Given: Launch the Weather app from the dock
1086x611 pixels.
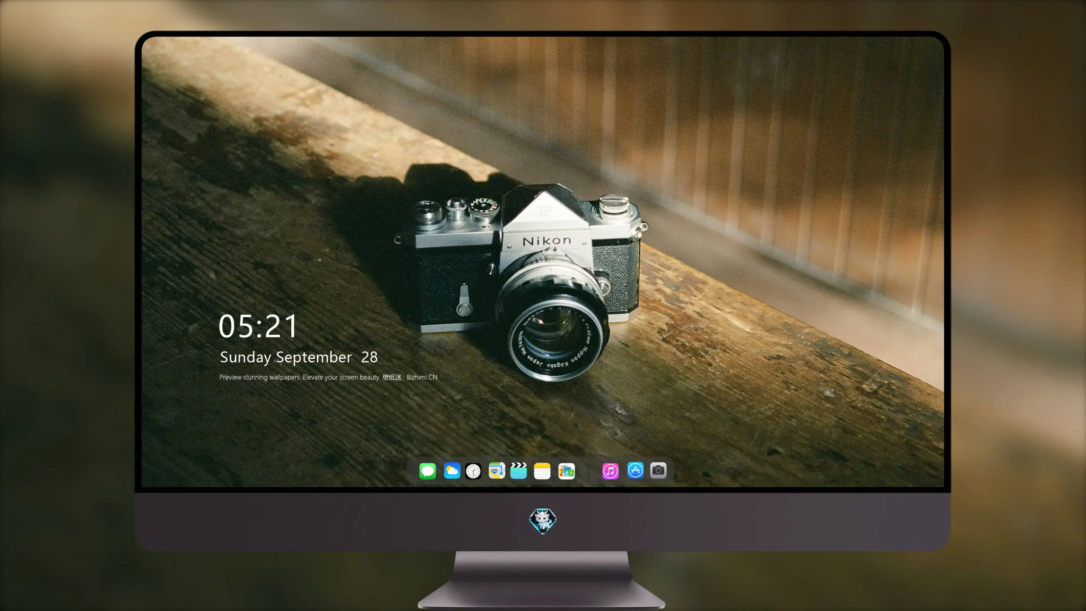Looking at the screenshot, I should coord(452,471).
